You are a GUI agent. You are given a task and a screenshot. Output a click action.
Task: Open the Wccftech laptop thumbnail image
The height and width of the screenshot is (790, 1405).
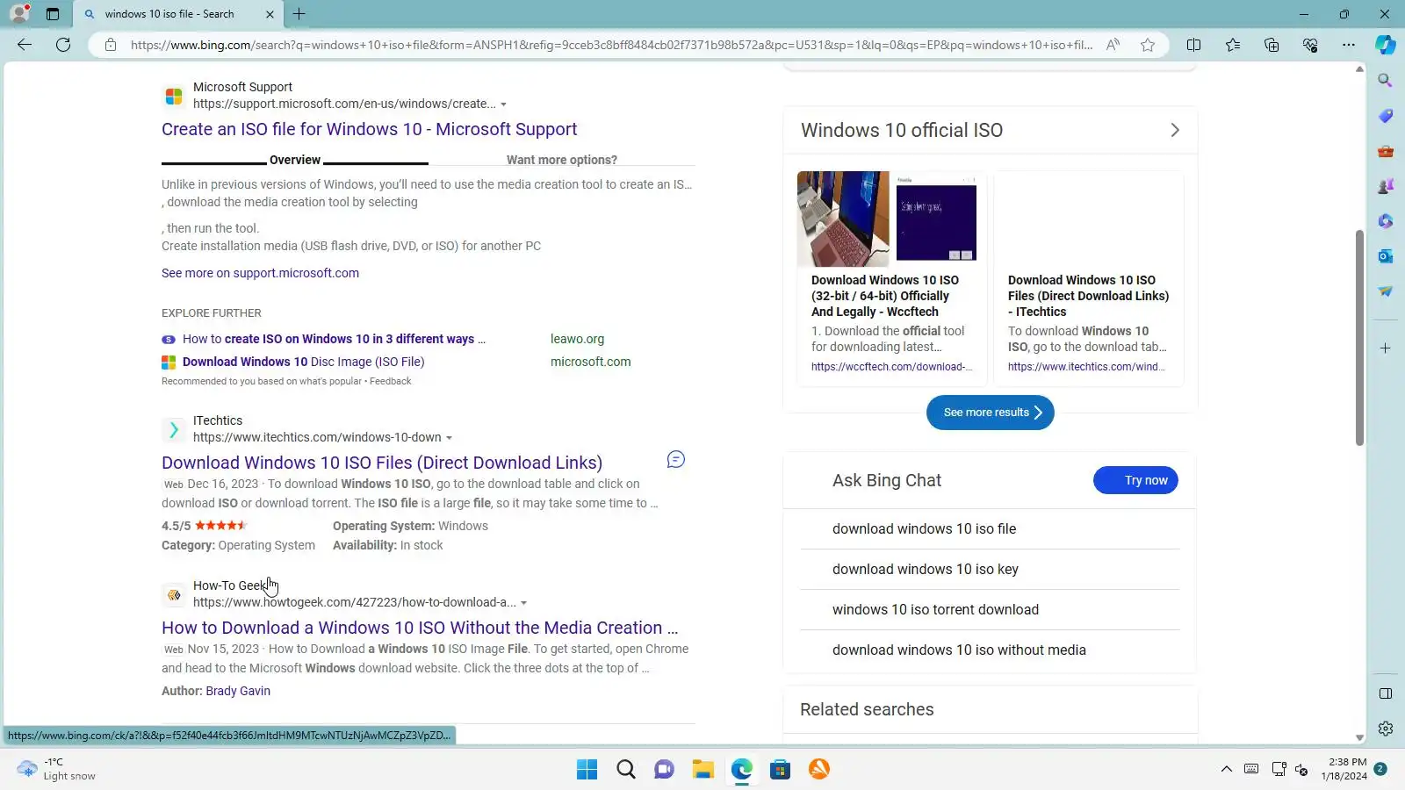843,219
